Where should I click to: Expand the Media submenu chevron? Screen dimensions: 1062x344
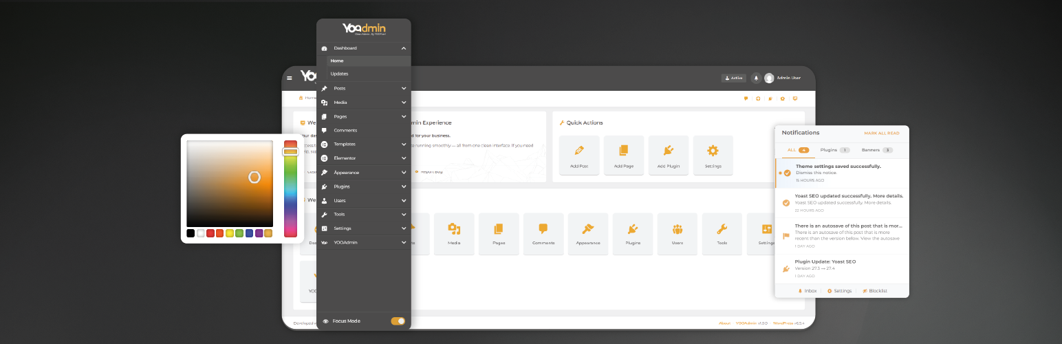point(404,103)
